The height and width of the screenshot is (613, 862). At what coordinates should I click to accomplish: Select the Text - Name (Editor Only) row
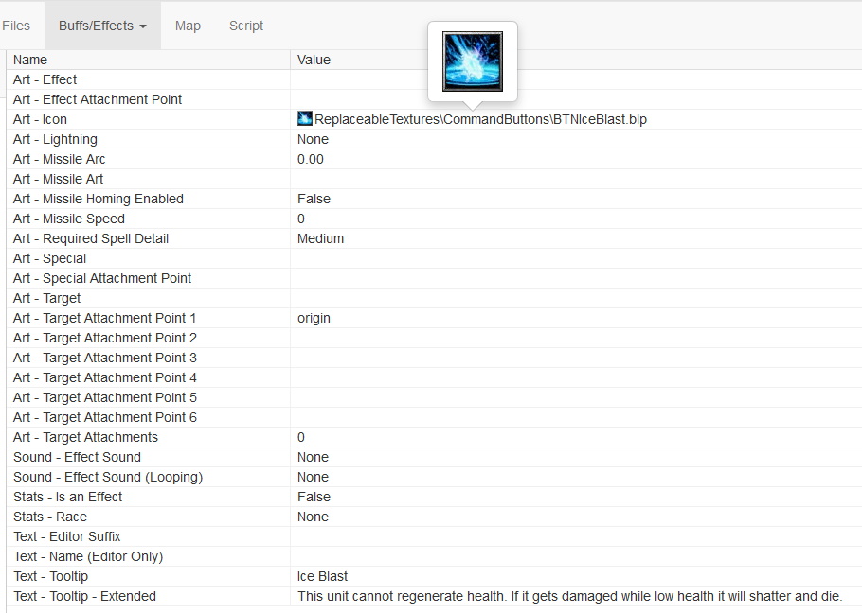434,556
